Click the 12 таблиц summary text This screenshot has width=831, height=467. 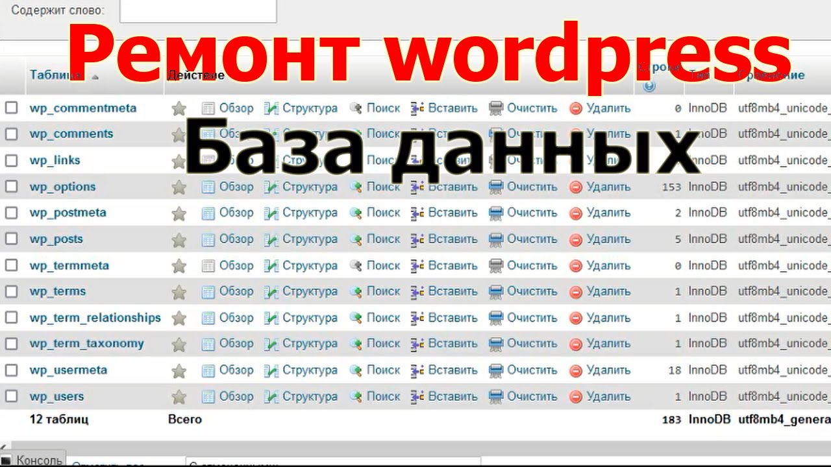pos(59,420)
